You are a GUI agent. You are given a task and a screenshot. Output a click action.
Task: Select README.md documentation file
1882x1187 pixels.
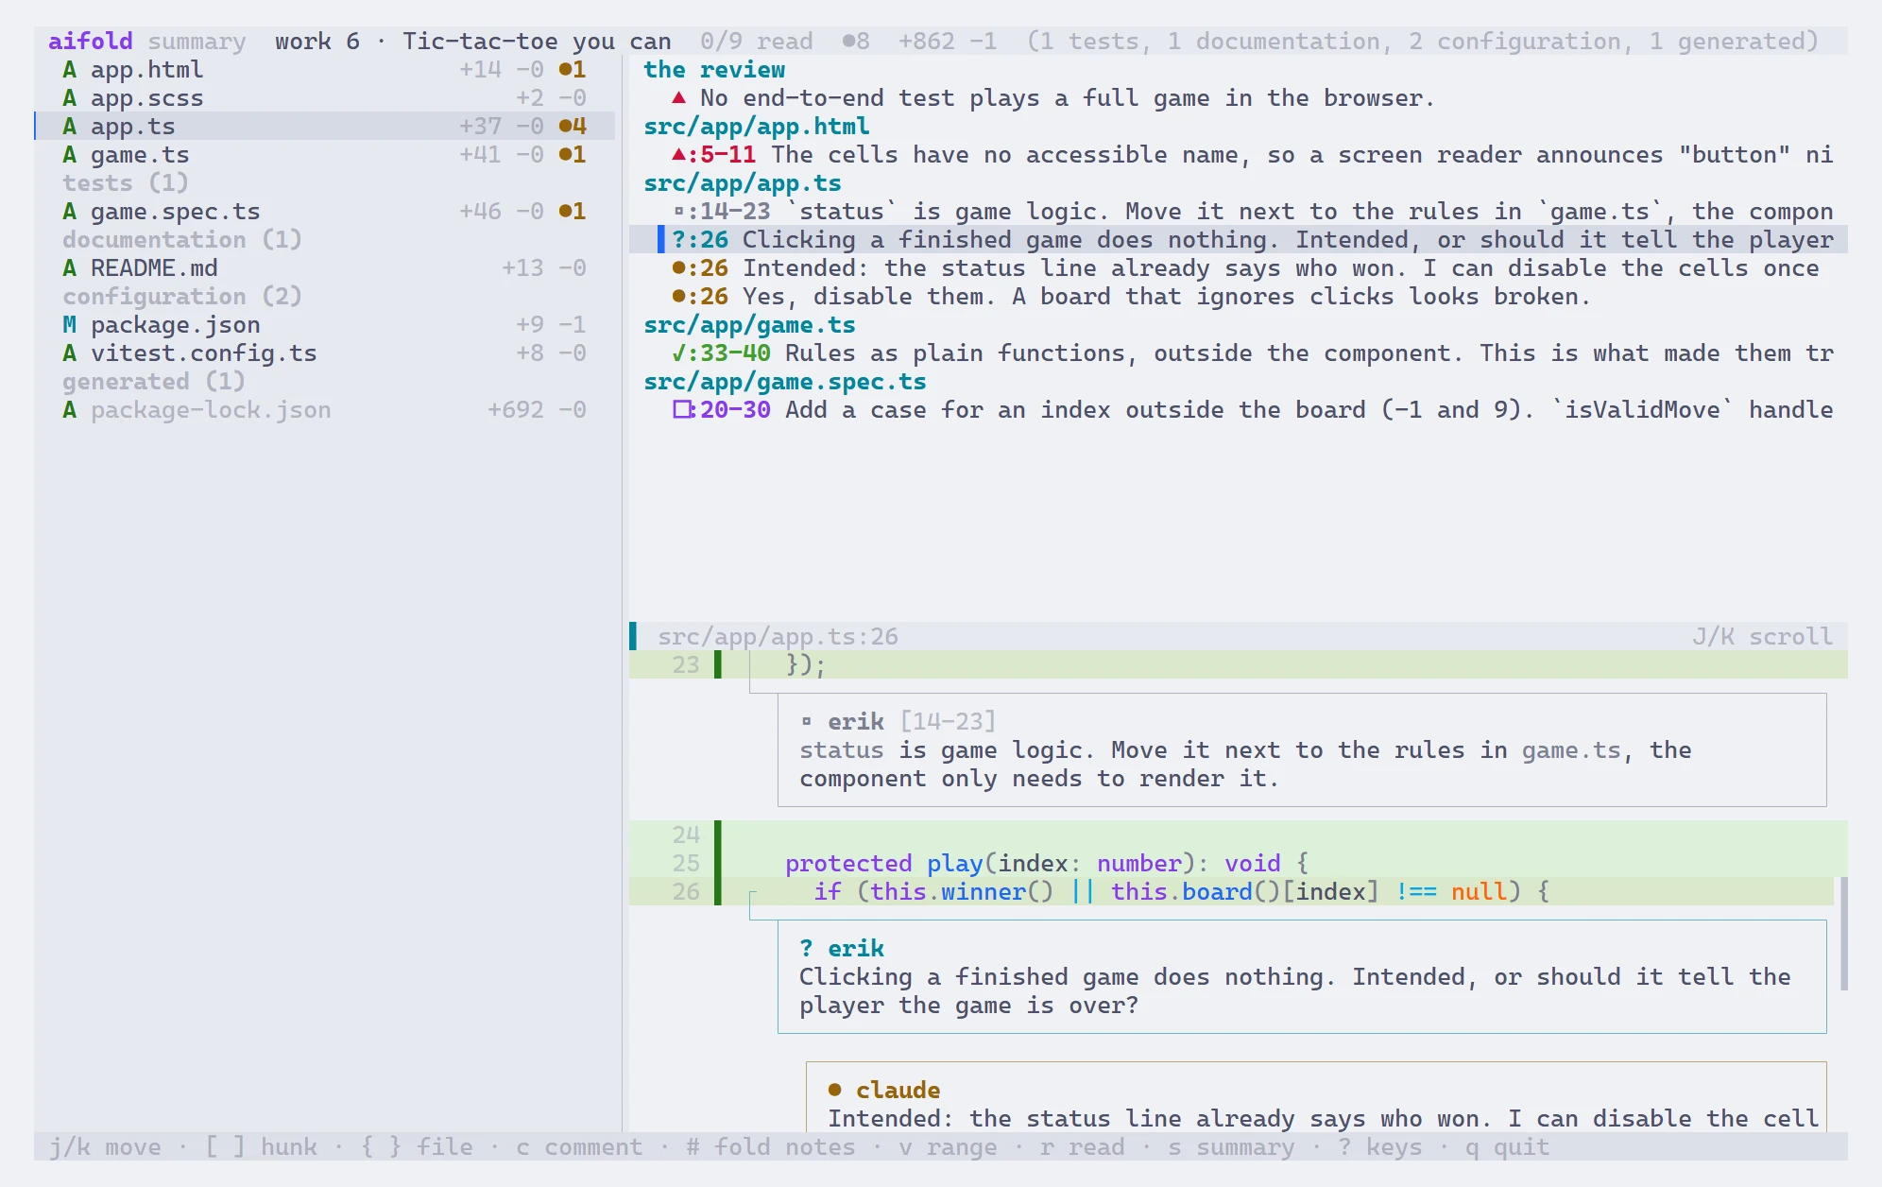click(x=324, y=268)
